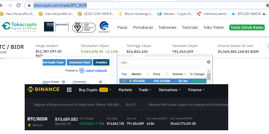The image size is (269, 134).
Task: Open the GOLD COIN NEW B... bookmark
Action: pyautogui.click(x=96, y=14)
